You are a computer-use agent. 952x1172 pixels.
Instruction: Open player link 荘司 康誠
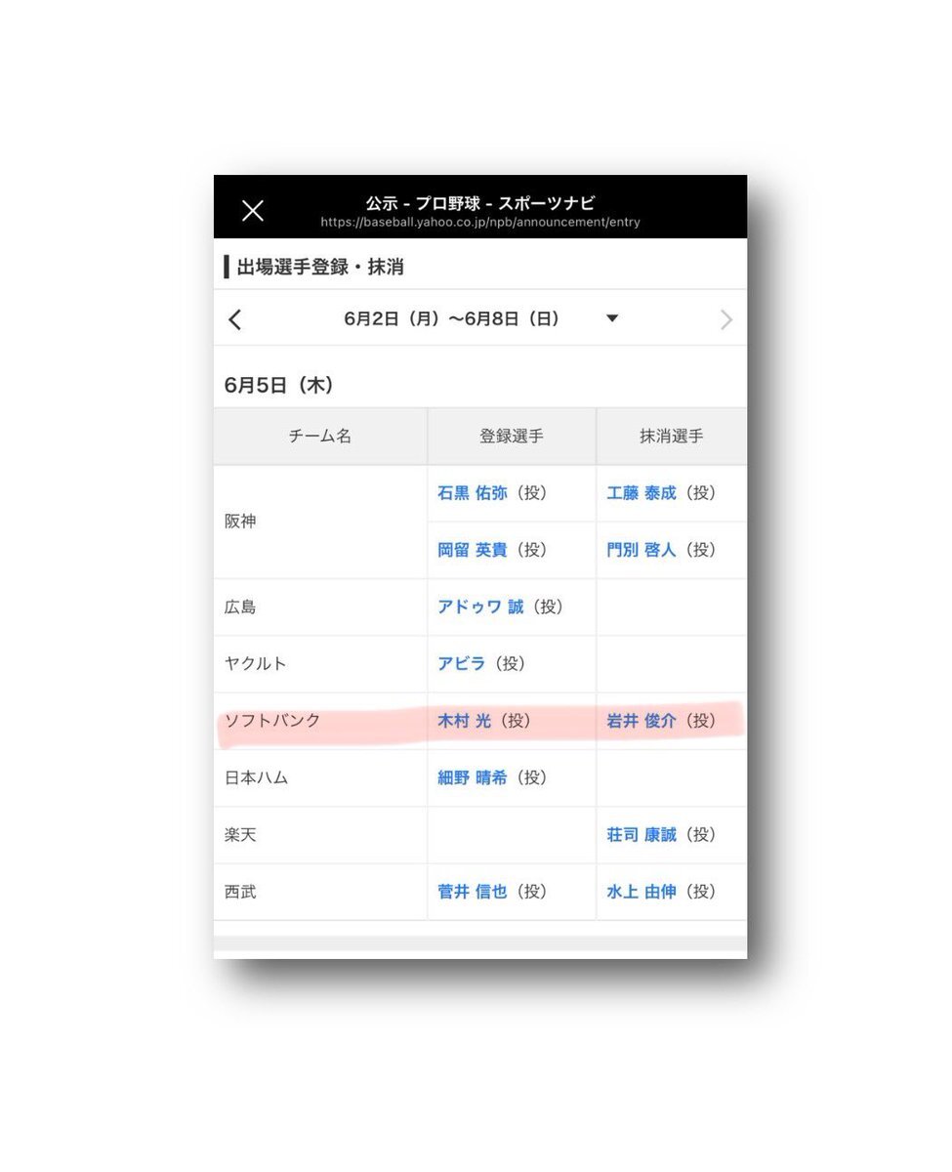pyautogui.click(x=641, y=834)
